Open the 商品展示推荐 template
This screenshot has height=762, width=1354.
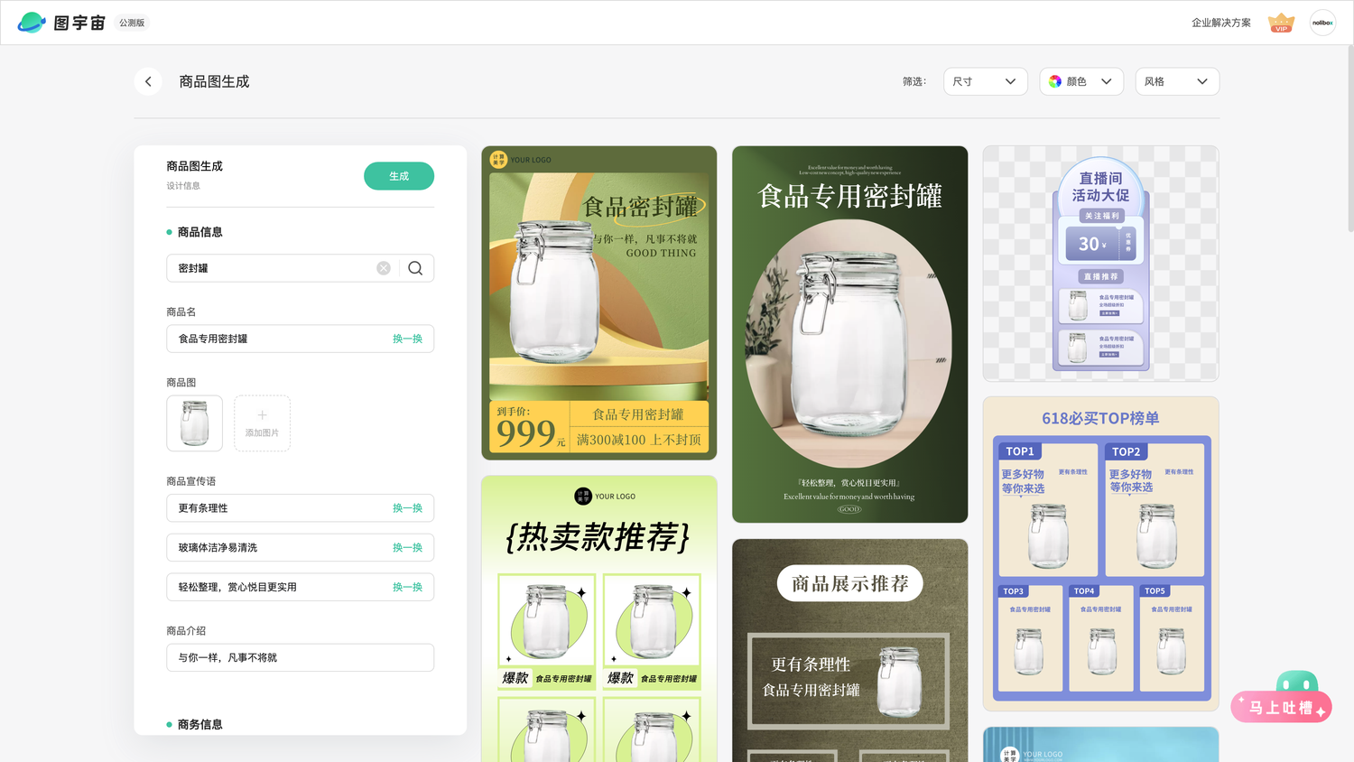point(849,650)
